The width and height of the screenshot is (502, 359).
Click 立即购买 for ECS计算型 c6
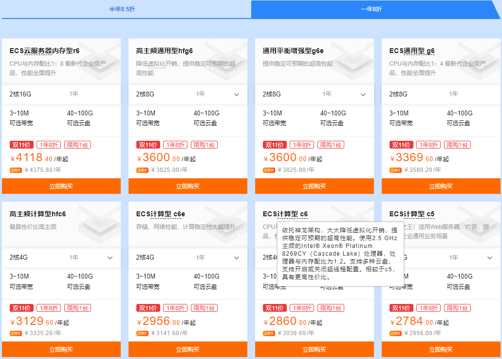coord(315,349)
